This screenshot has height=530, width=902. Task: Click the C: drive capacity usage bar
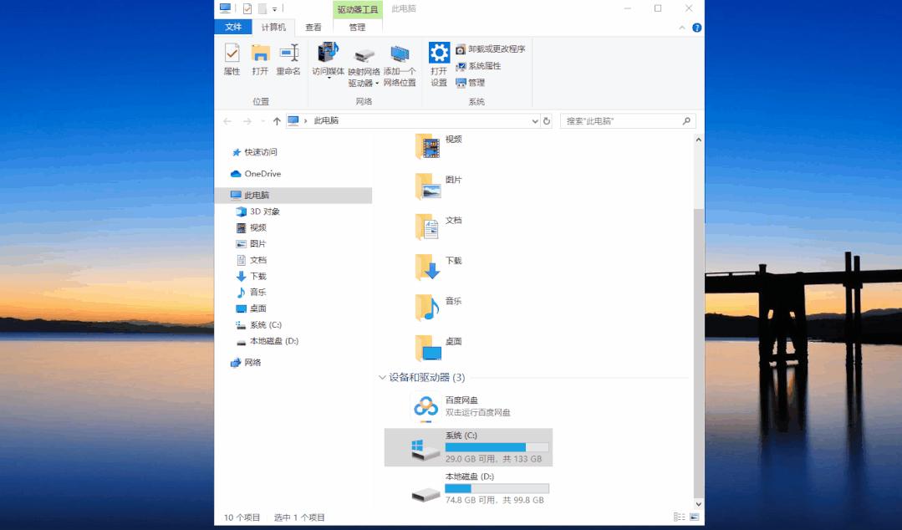(x=496, y=446)
